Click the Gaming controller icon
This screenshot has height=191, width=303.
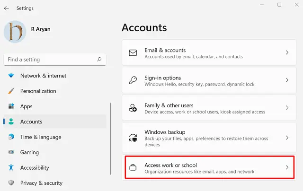tap(11, 152)
